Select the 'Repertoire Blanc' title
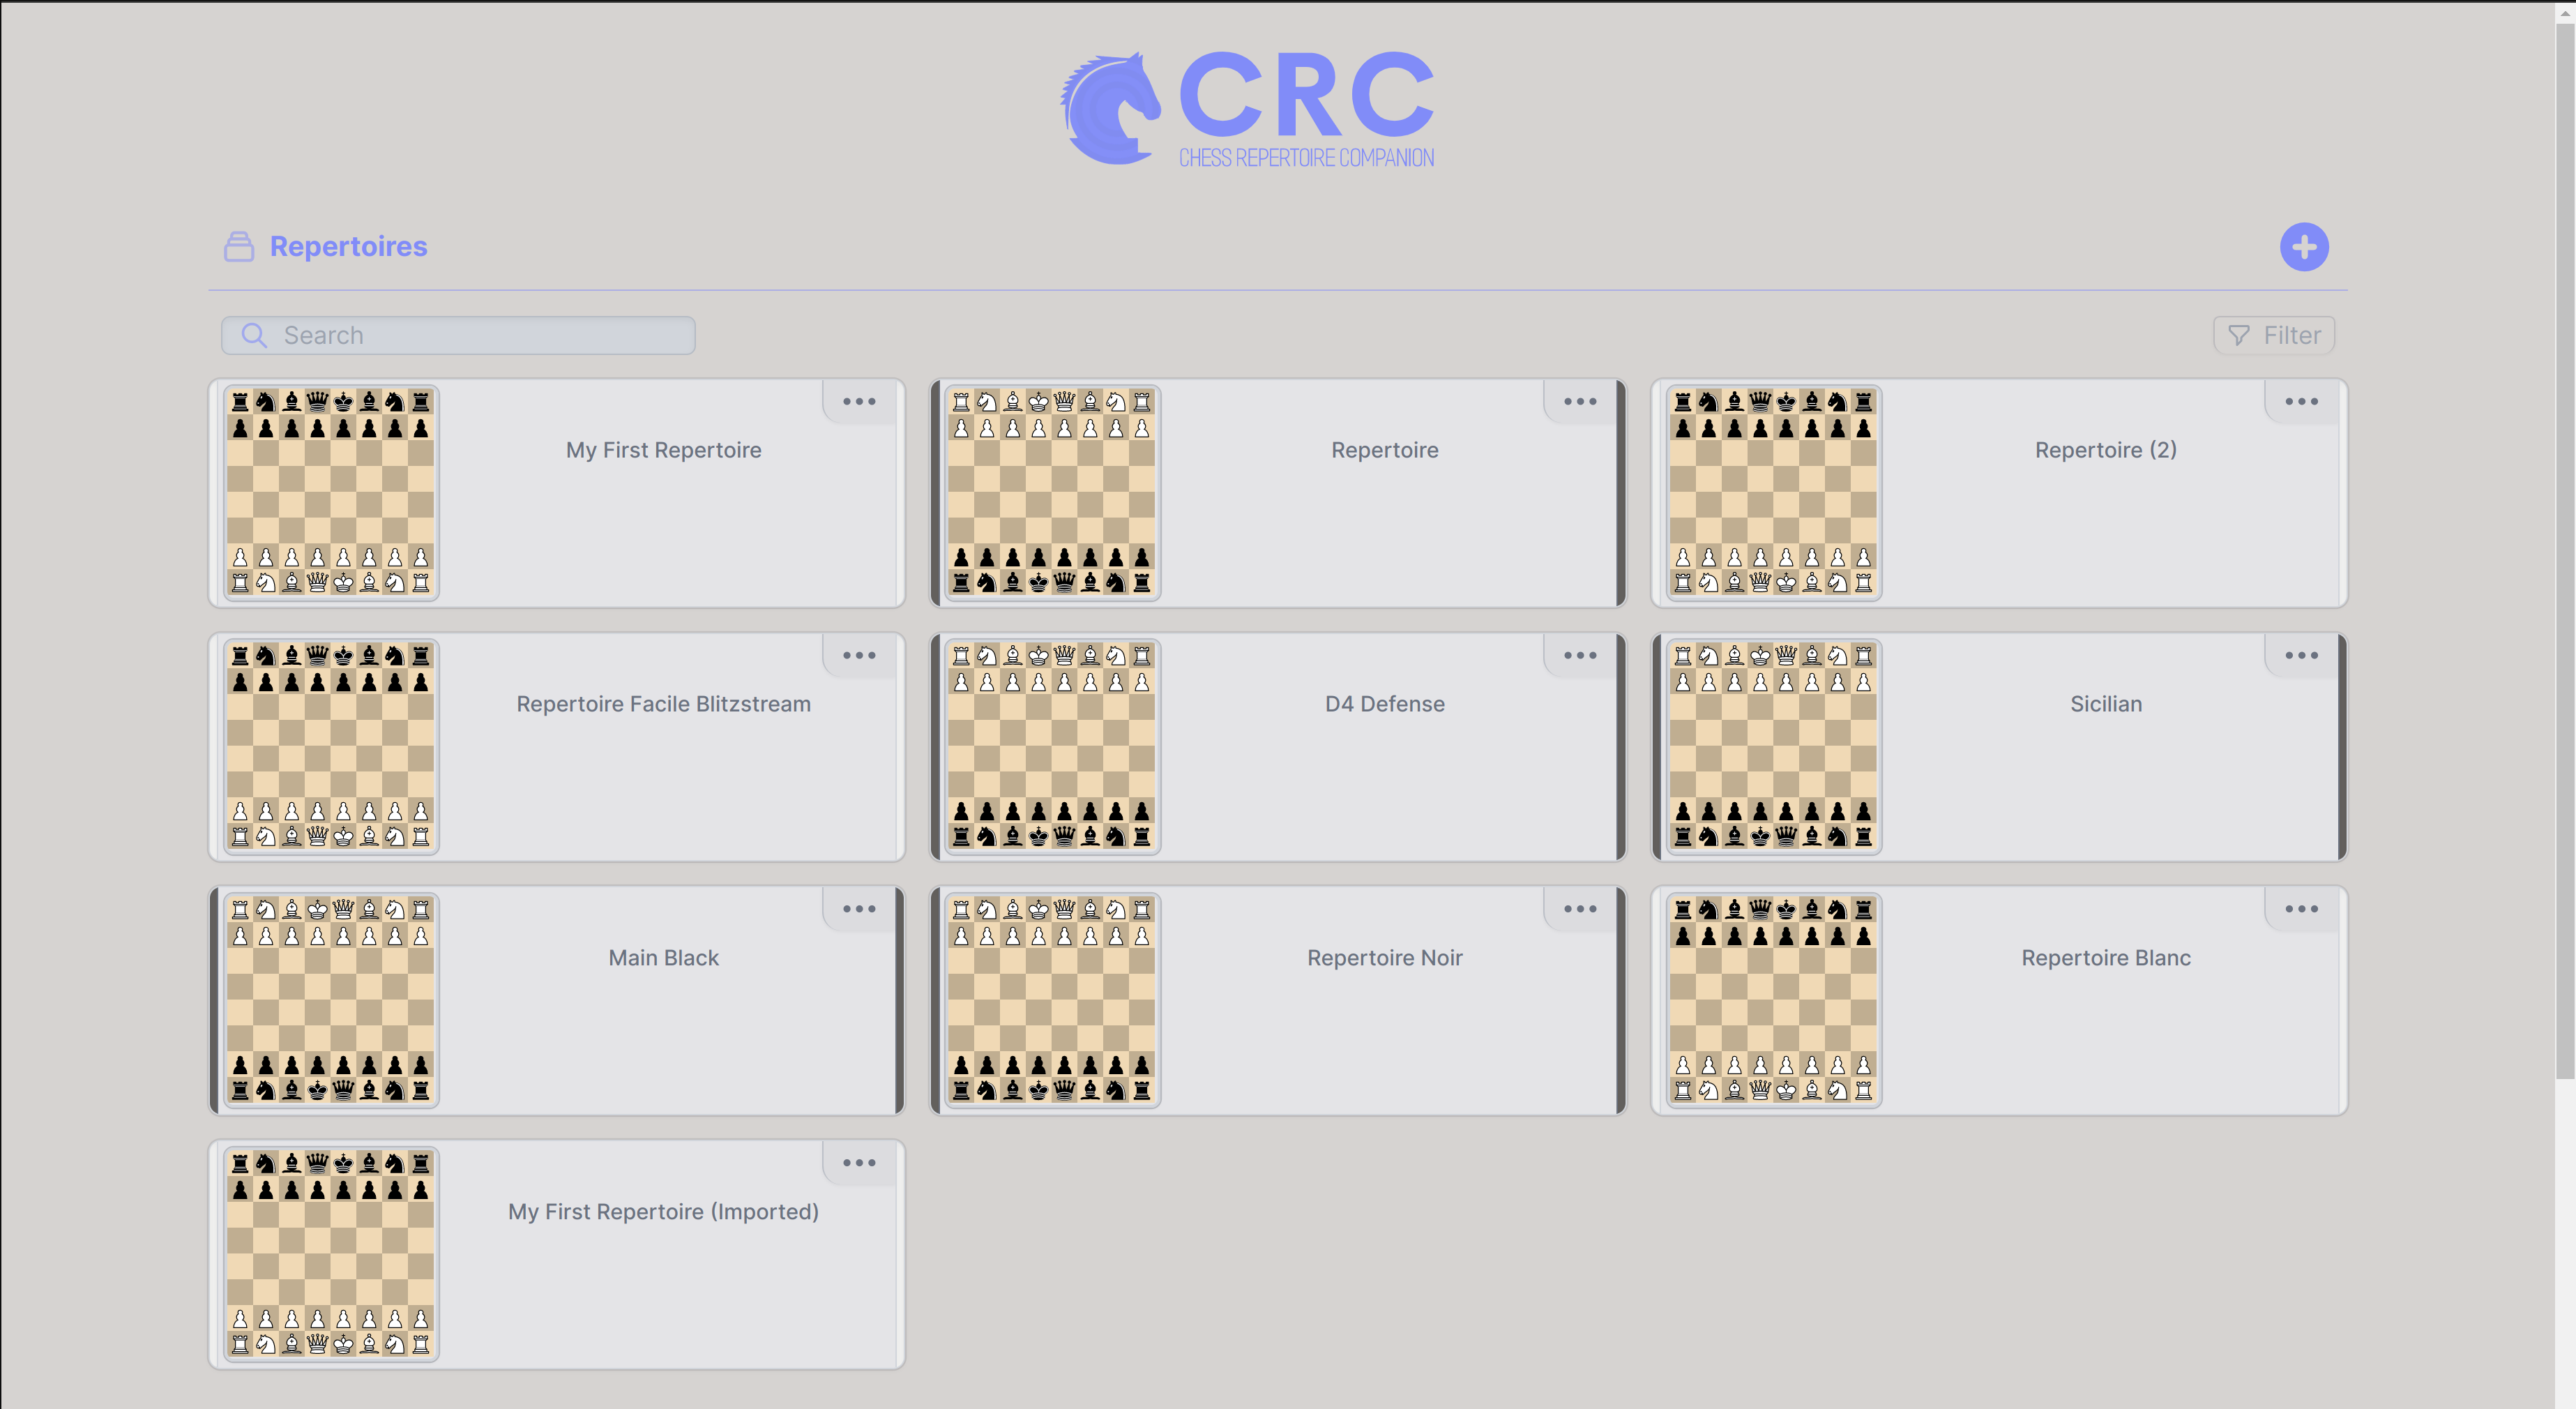Viewport: 2576px width, 1409px height. (x=2106, y=958)
